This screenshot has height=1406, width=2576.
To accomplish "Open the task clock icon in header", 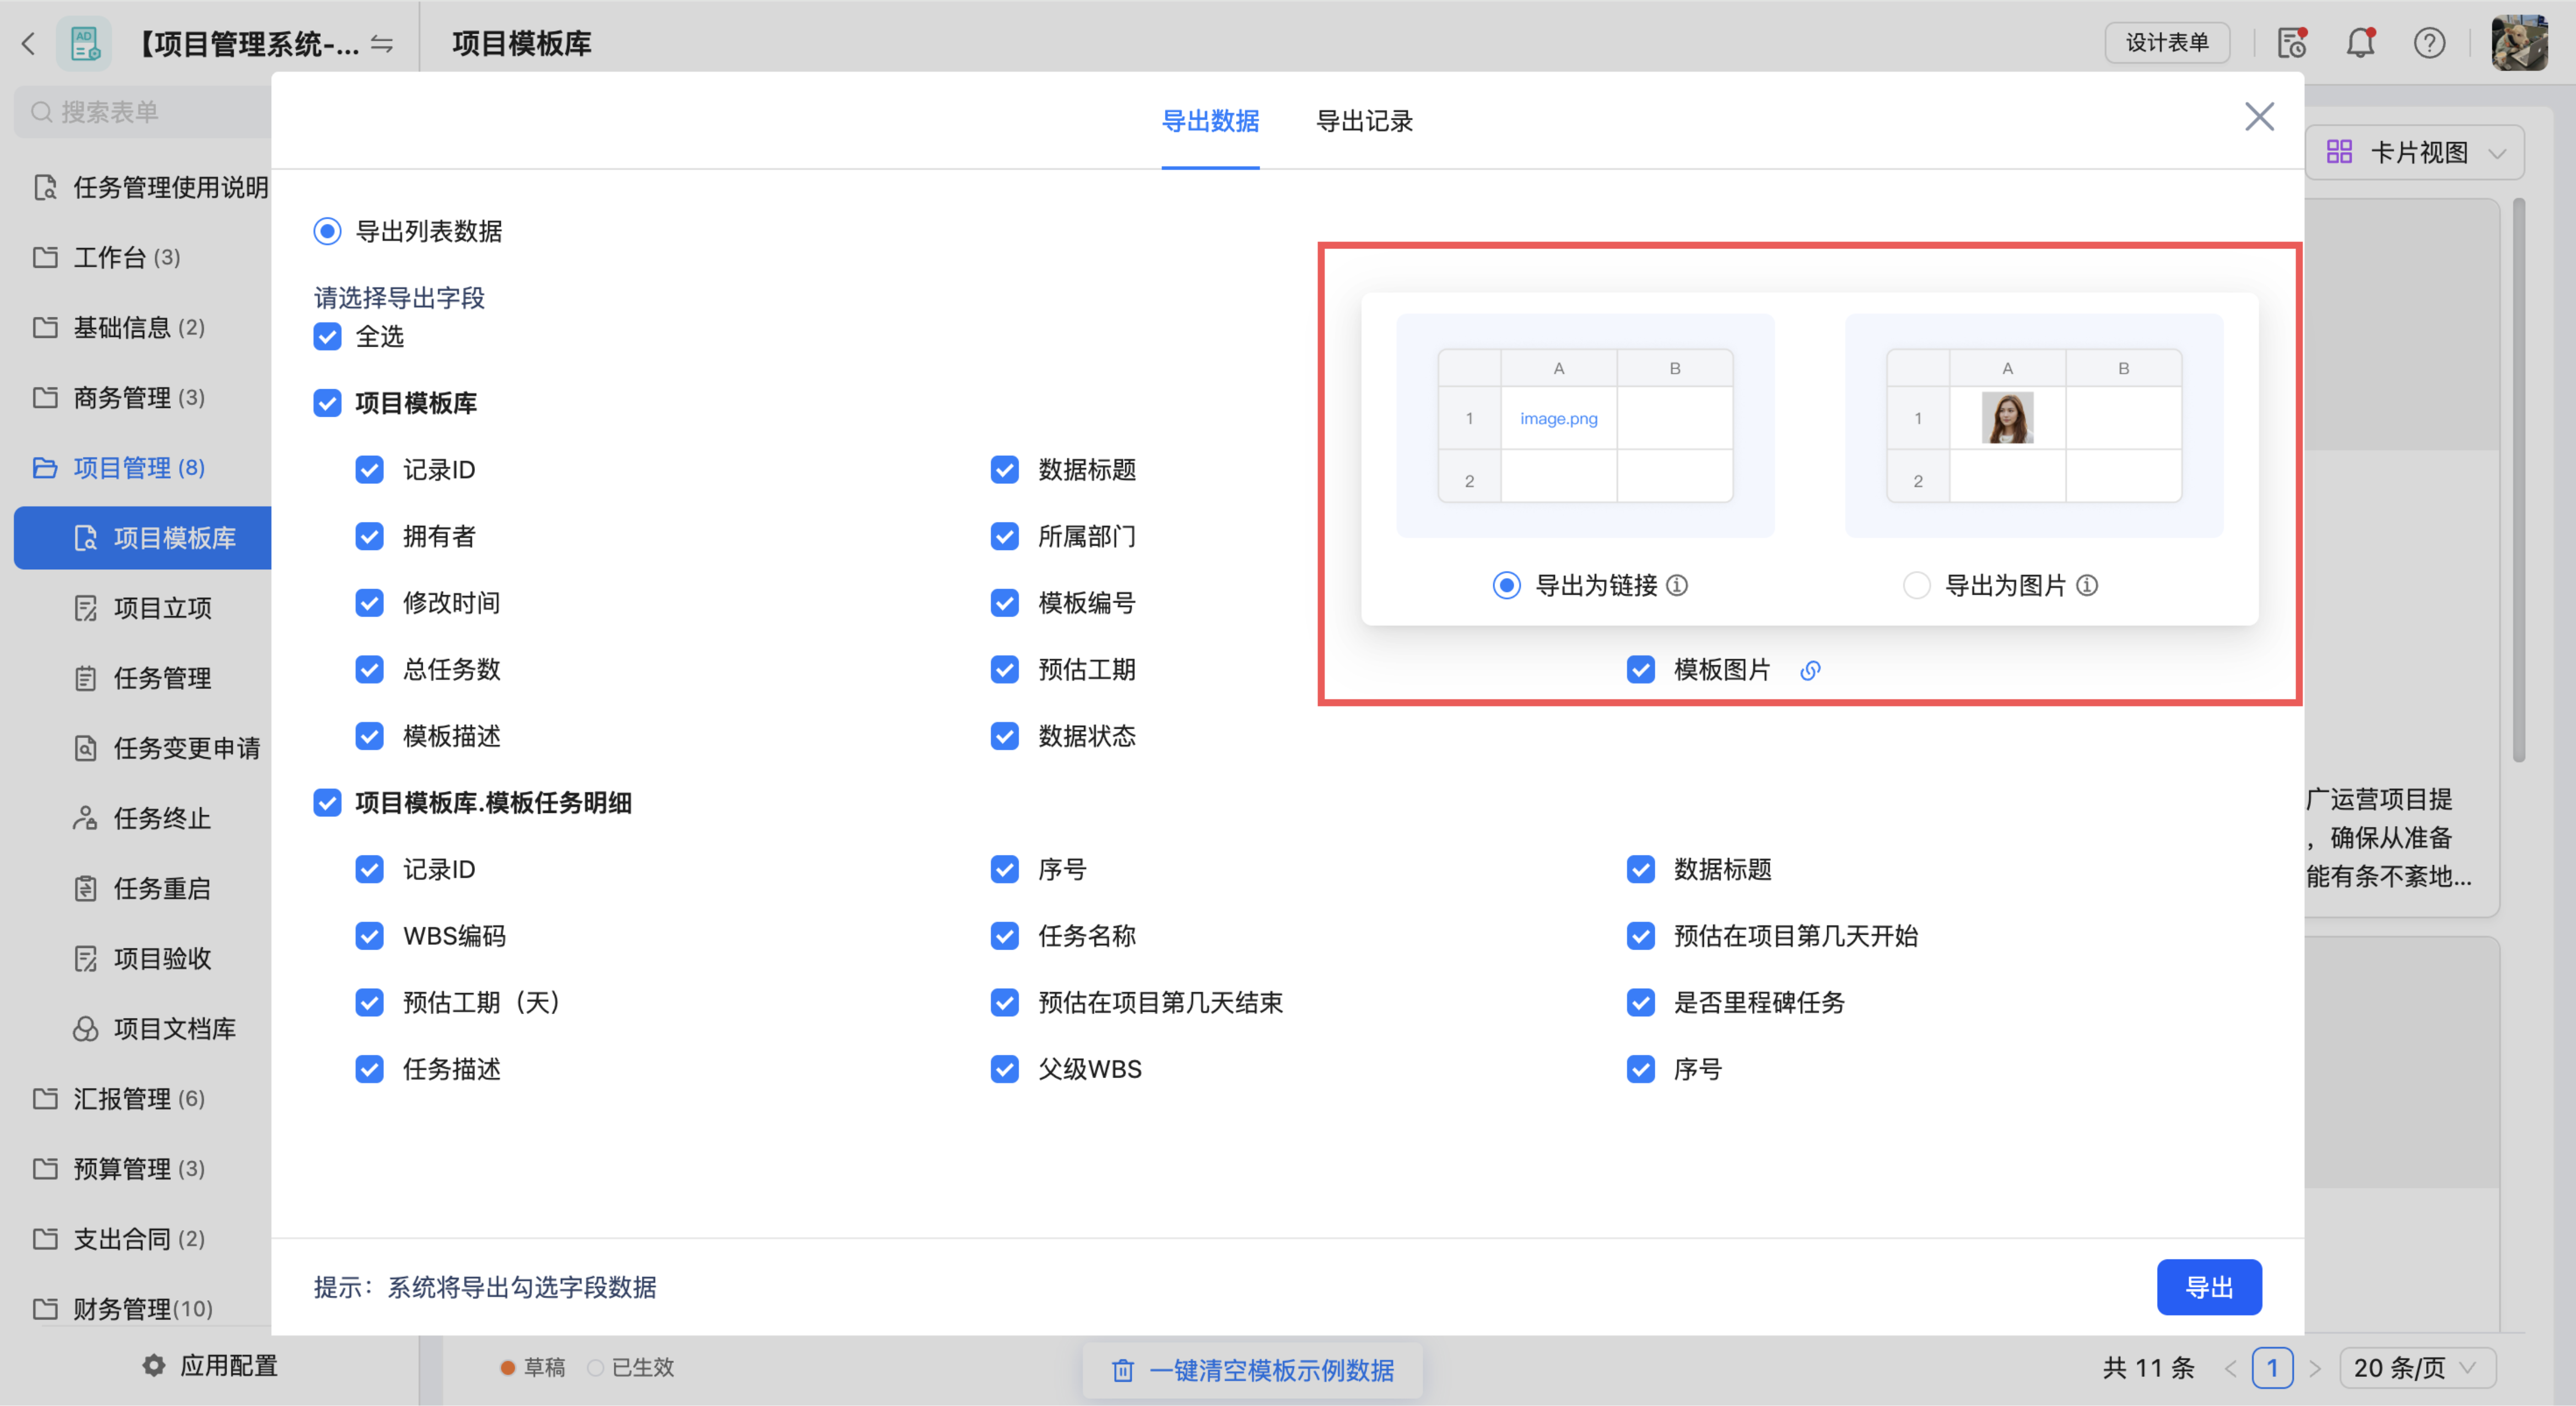I will 2291,43.
